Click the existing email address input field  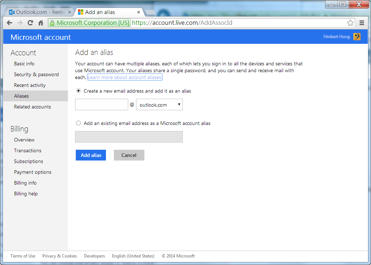129,137
